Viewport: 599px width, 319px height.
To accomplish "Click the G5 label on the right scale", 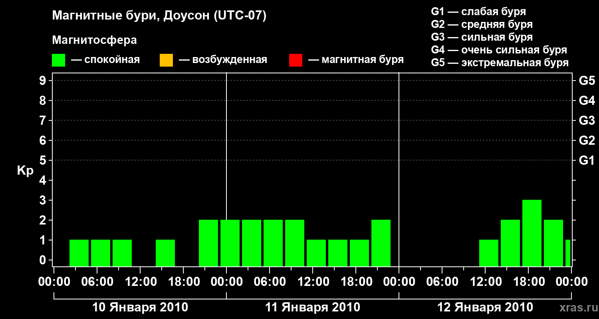I will 587,81.
